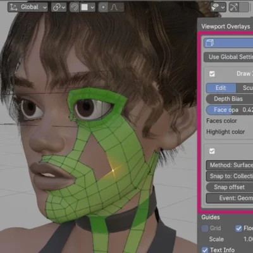Click the Guides section heading
This screenshot has width=253, height=253.
tap(211, 217)
